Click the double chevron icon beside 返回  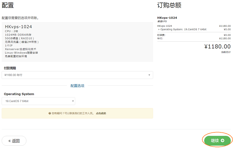pos(10,141)
